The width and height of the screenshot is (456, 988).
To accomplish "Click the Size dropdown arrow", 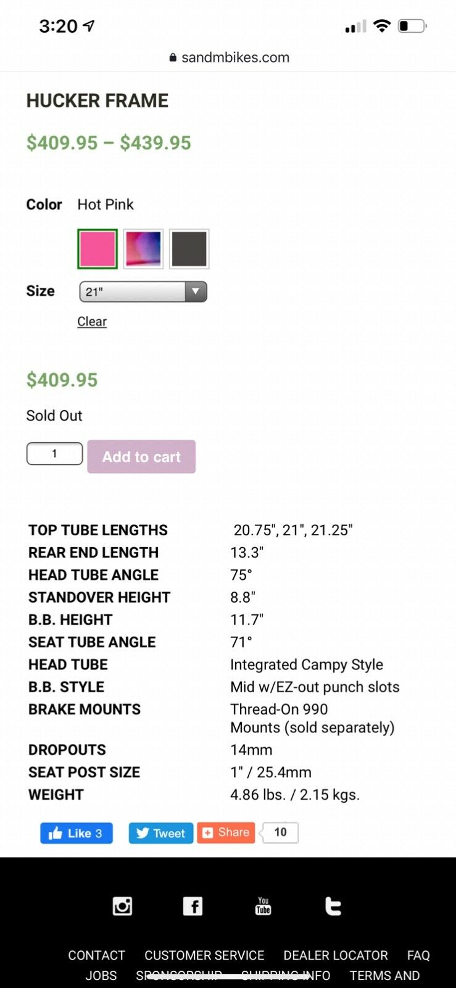I will (196, 291).
